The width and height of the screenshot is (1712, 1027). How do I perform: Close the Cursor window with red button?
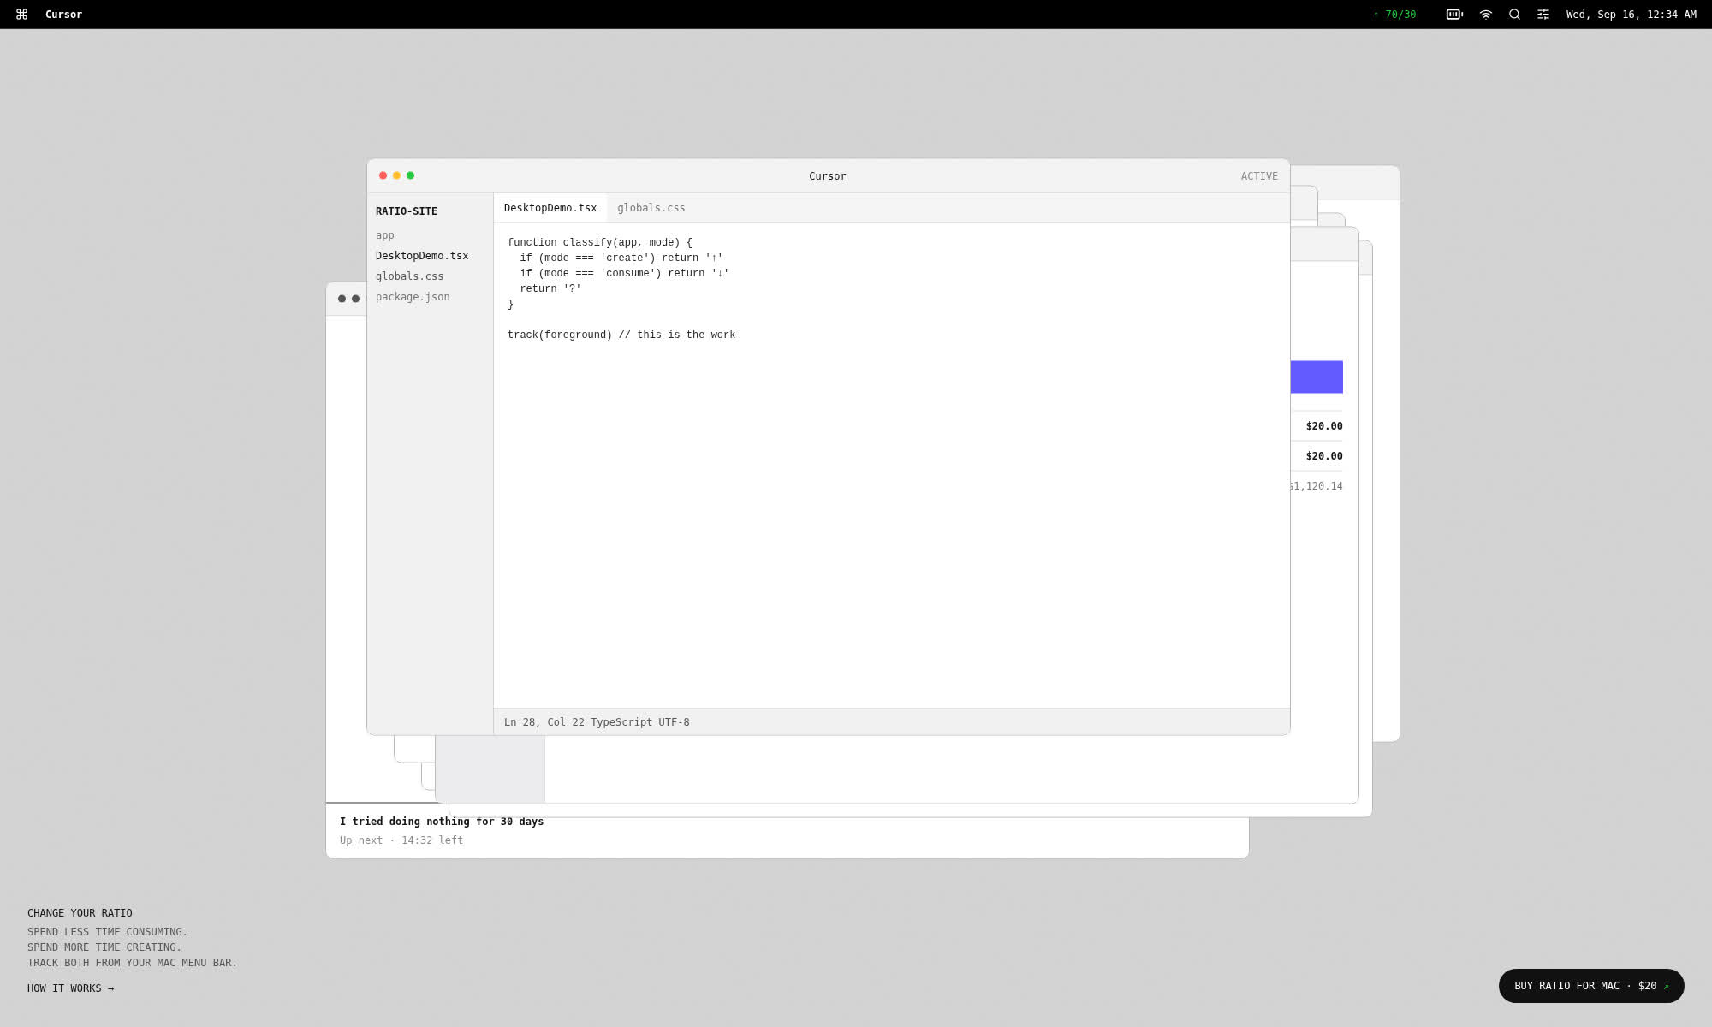(383, 175)
